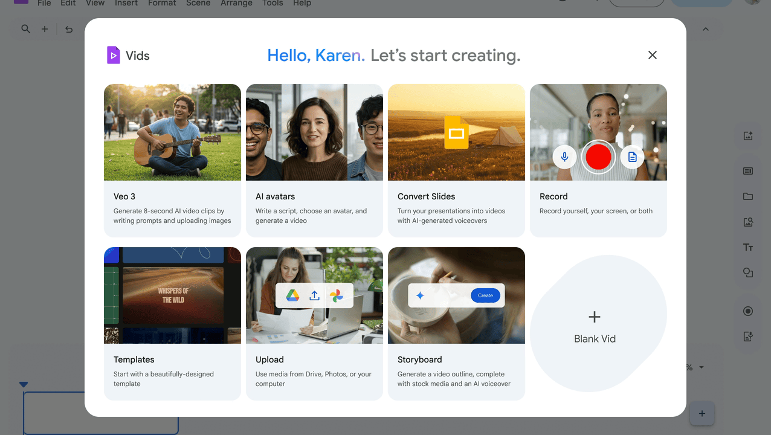Click the record icon in right sidebar
This screenshot has height=435, width=771.
748,311
